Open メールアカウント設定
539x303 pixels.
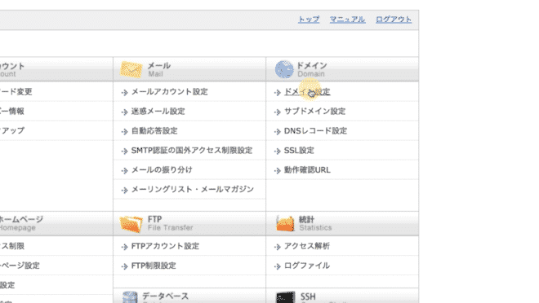(x=170, y=92)
